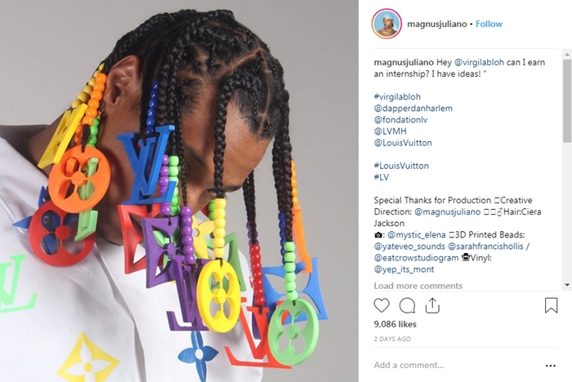Screen dimensions: 572x382
Task: Click the scrollbar up arrow in comments
Action: [x=567, y=55]
